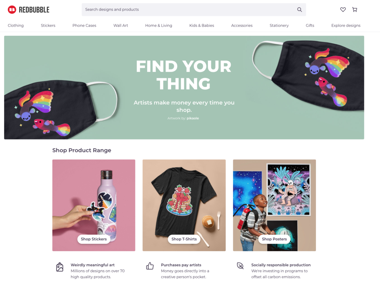Open the Stickers menu
This screenshot has width=380, height=286.
[x=48, y=25]
